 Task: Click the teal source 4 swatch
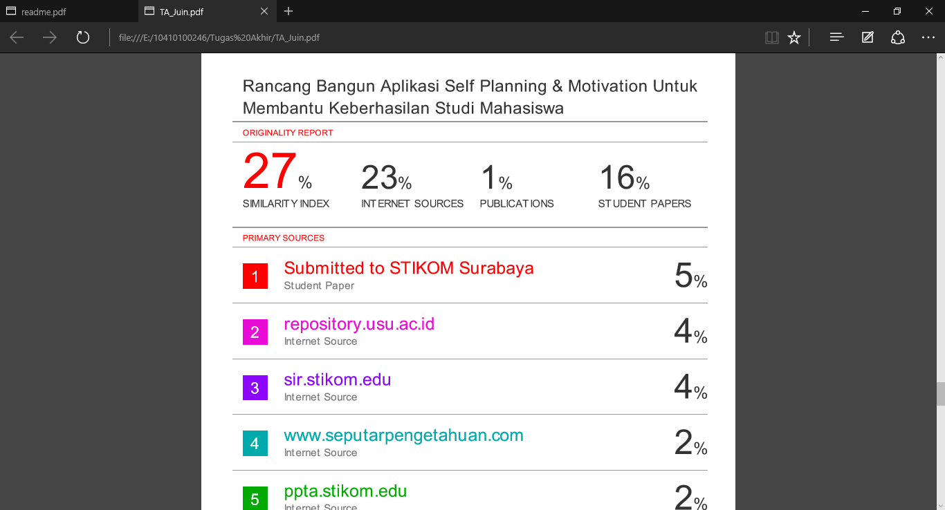tap(255, 443)
